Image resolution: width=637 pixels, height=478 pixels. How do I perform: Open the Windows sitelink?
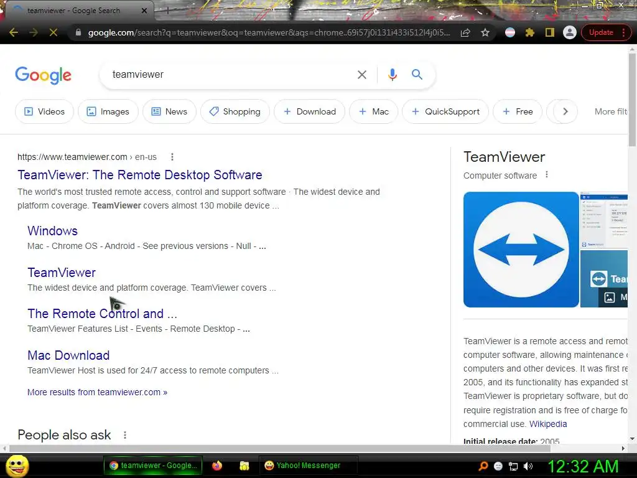52,231
